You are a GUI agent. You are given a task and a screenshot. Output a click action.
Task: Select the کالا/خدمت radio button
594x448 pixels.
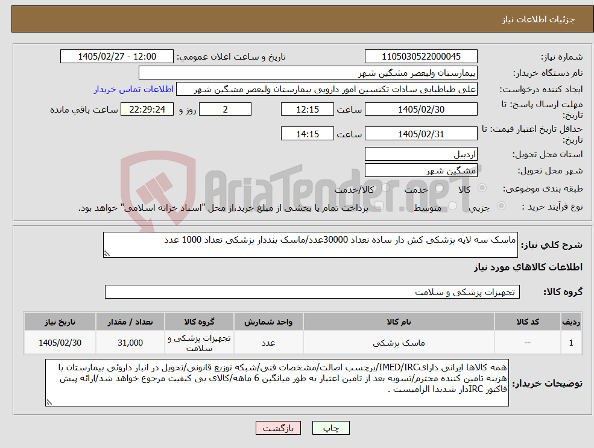click(x=385, y=188)
